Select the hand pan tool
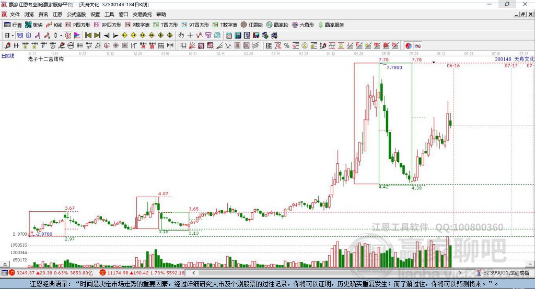535x289 pixels. click(x=181, y=35)
